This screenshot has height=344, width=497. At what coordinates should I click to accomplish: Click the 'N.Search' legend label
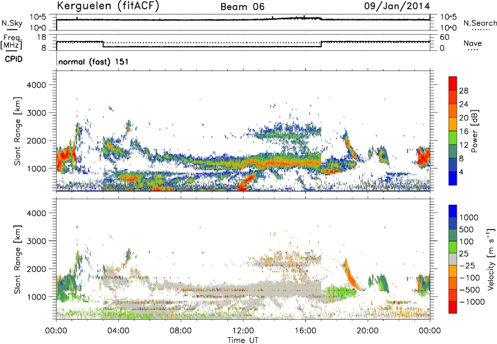click(480, 23)
